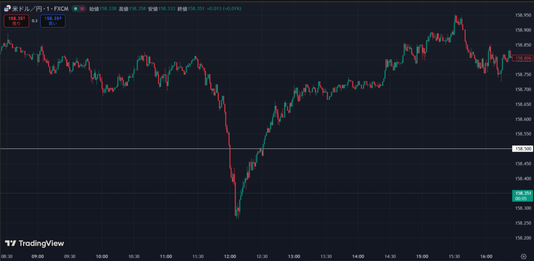
Task: Open chart settings gear at axis corner
Action: tap(523, 256)
